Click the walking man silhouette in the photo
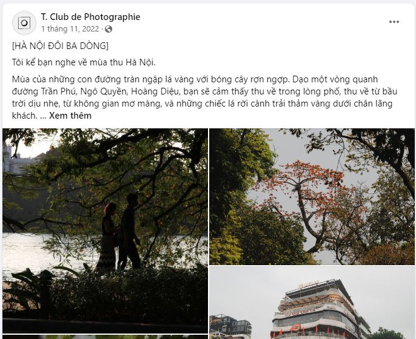Viewport: 416px width, 339px height. pyautogui.click(x=129, y=231)
